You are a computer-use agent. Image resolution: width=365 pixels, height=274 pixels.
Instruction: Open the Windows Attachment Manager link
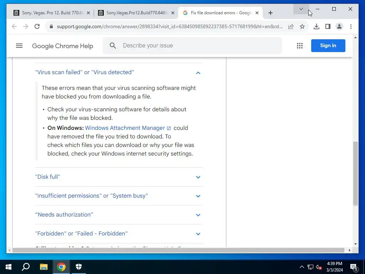click(125, 128)
